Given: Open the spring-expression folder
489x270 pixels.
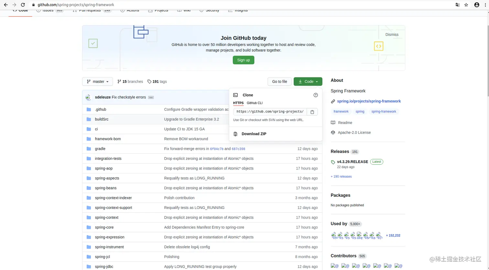Looking at the screenshot, I should [110, 237].
